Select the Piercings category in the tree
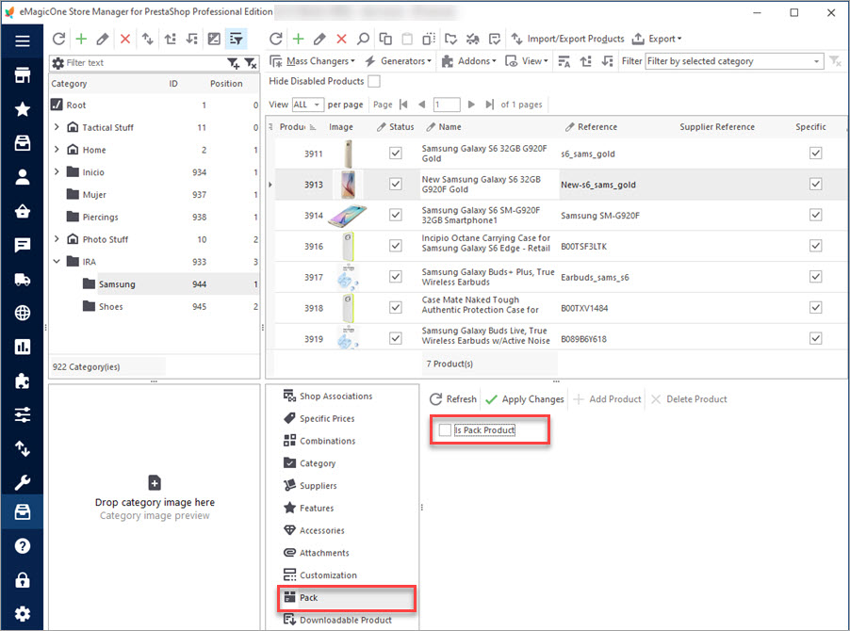850x631 pixels. coord(100,218)
